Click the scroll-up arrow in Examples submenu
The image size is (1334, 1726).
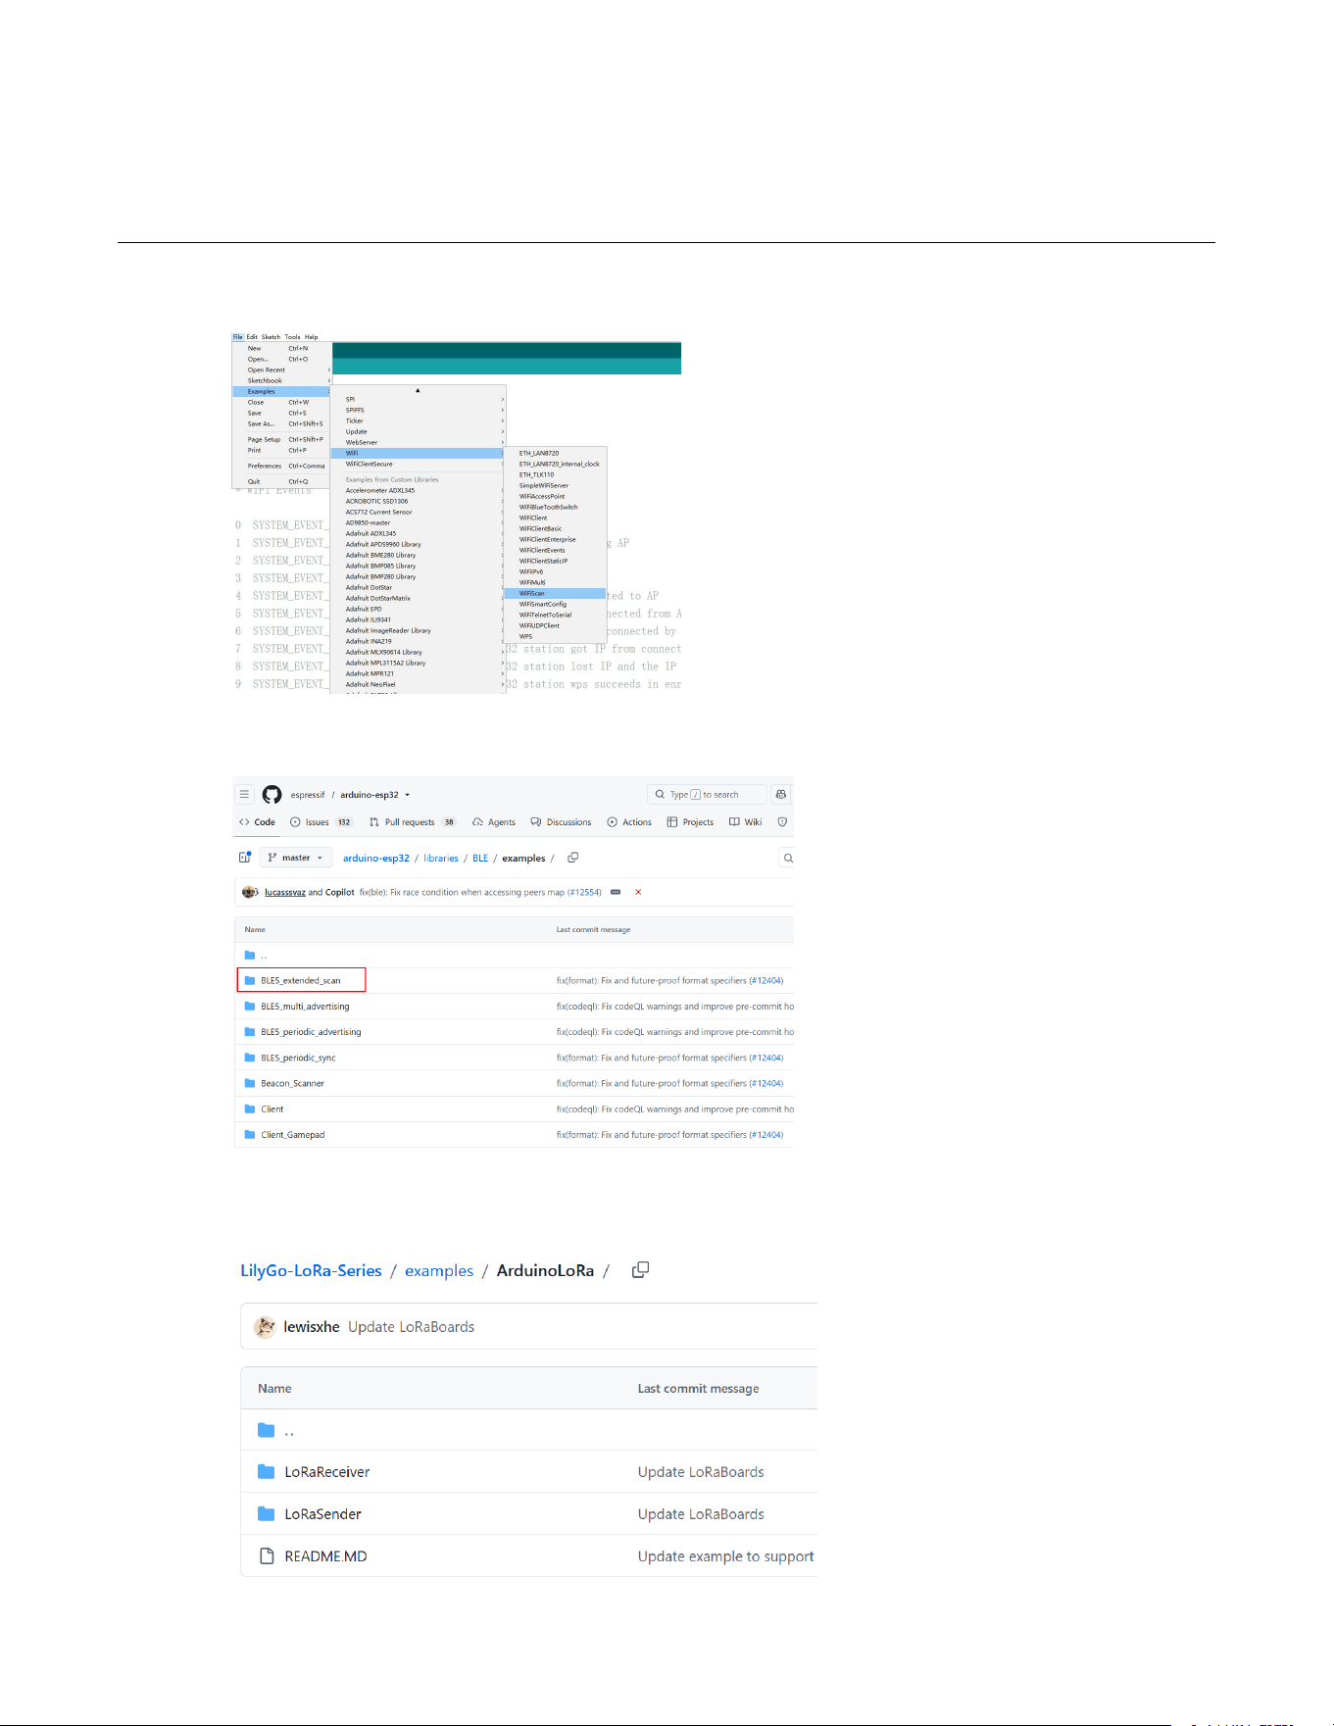click(418, 390)
